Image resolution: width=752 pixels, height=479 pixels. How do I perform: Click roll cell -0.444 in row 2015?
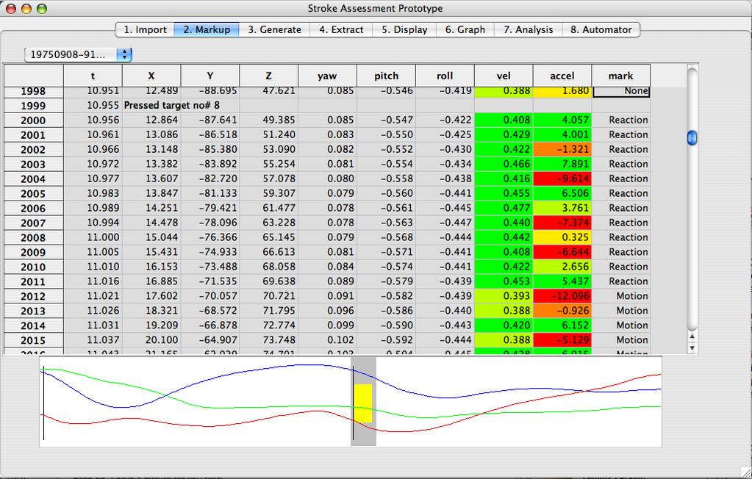point(445,340)
